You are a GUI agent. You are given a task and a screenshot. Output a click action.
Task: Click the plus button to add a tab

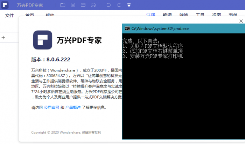pyautogui.click(x=3, y=38)
